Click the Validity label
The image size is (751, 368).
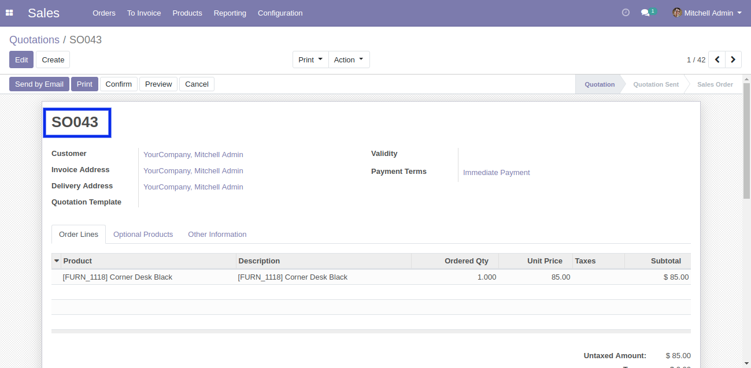[x=384, y=154]
